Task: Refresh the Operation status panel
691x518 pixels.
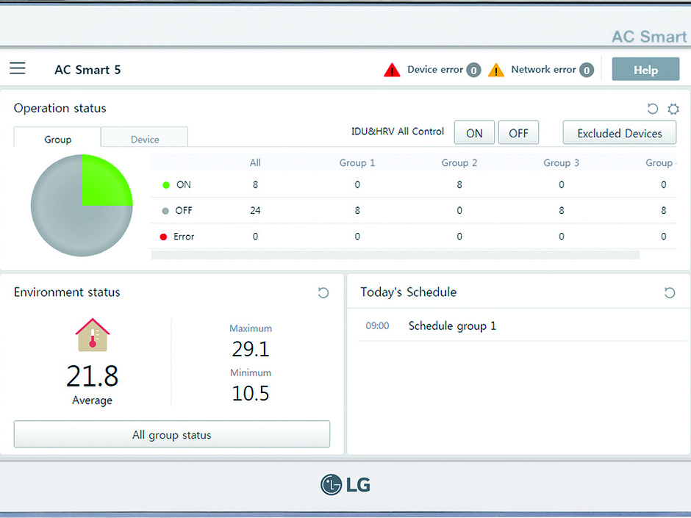Action: point(652,109)
